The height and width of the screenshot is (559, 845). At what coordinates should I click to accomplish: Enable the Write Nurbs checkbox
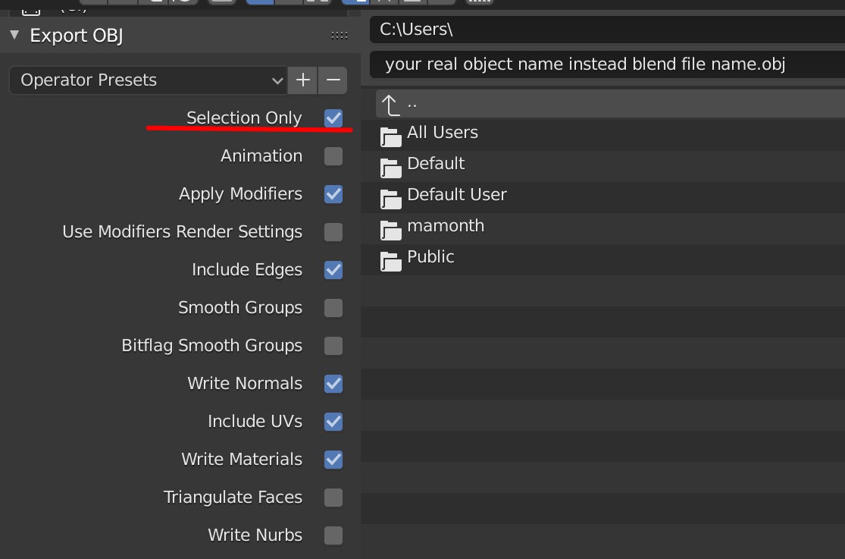[x=333, y=535]
